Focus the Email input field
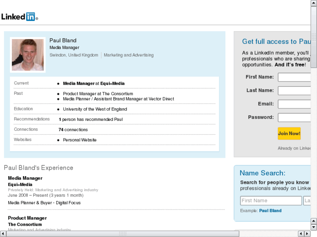Screen dimensions: 317x237 (x=294, y=104)
